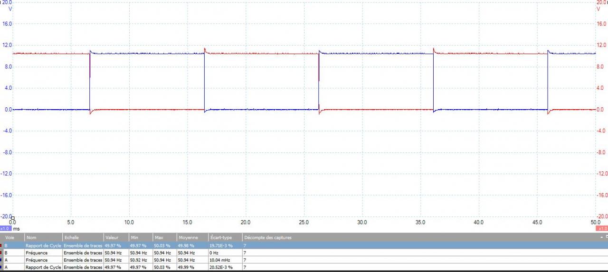The height and width of the screenshot is (272, 608).
Task: Click the Écart-type column header
Action: (225, 237)
